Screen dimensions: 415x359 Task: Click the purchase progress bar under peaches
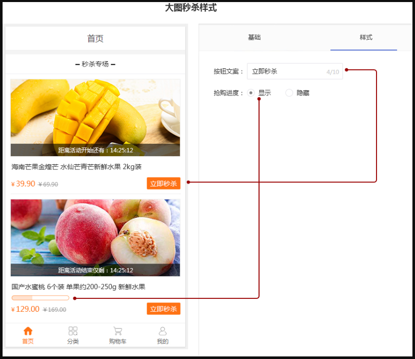click(41, 298)
